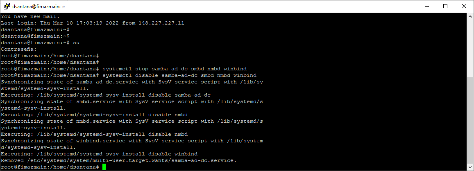Click the terminal scrollbar thumb
The image size is (474, 171).
click(470, 121)
